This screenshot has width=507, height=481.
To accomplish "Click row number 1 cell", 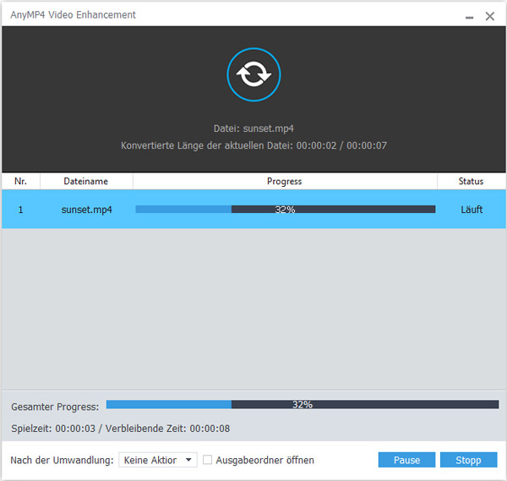I will pyautogui.click(x=20, y=210).
